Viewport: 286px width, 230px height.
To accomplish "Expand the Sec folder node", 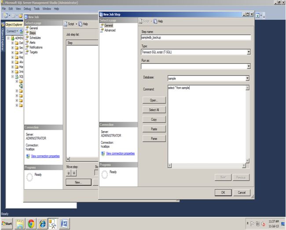I will 12,48.
